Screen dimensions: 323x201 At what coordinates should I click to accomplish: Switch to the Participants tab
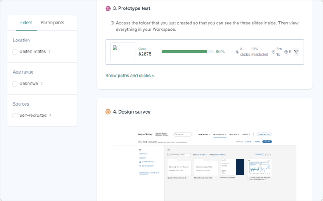coord(52,23)
